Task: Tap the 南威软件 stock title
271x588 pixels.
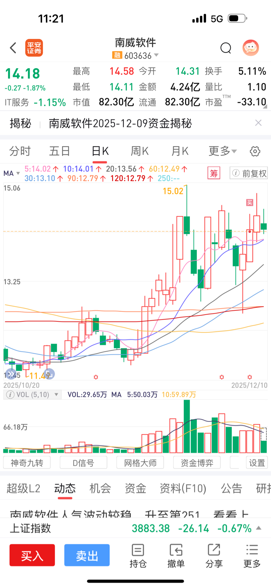Action: pyautogui.click(x=135, y=43)
